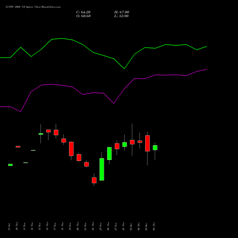The width and height of the screenshot is (238, 238).
Task: Select the high value H: 67.00
Action: [x=122, y=12]
